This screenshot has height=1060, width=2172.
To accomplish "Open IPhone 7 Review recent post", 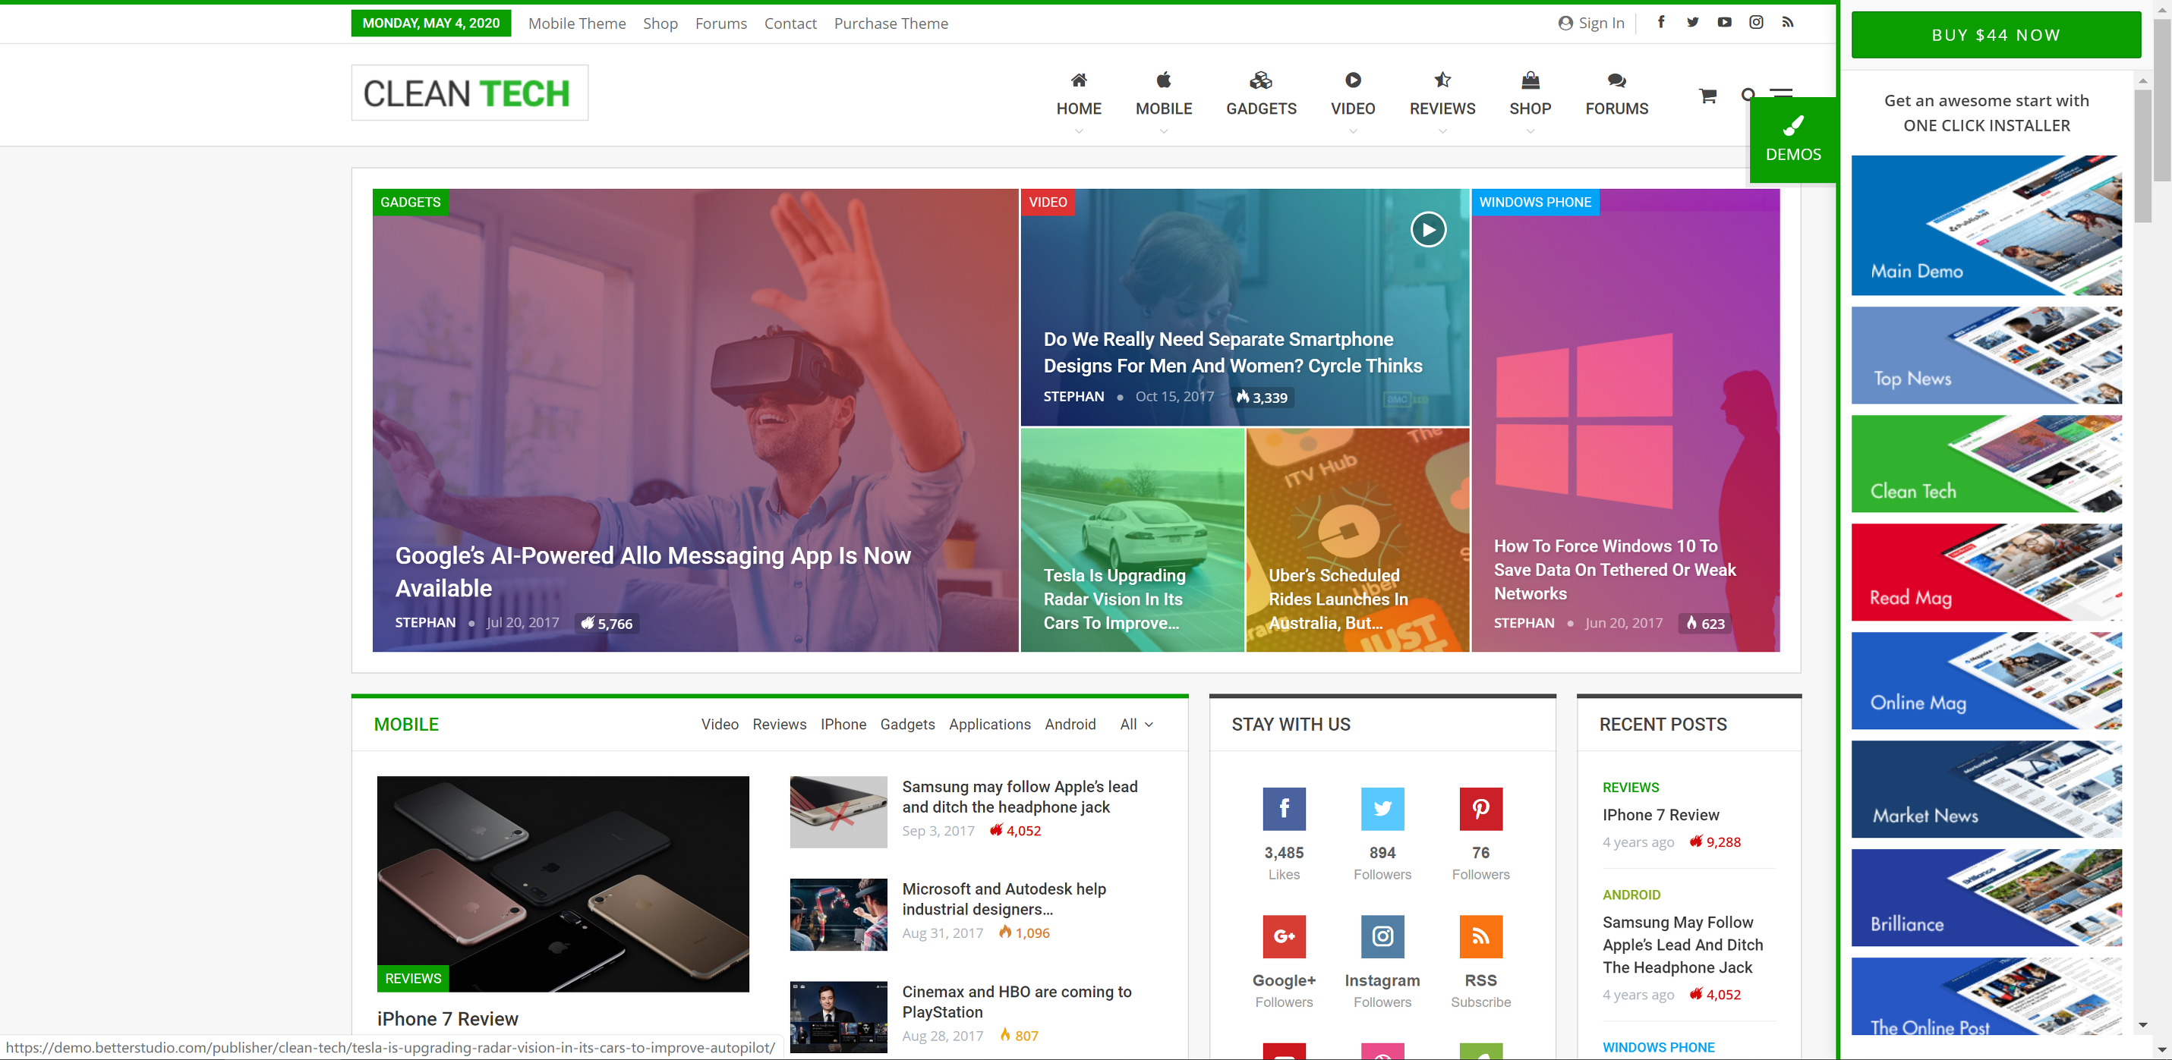I will point(1660,815).
